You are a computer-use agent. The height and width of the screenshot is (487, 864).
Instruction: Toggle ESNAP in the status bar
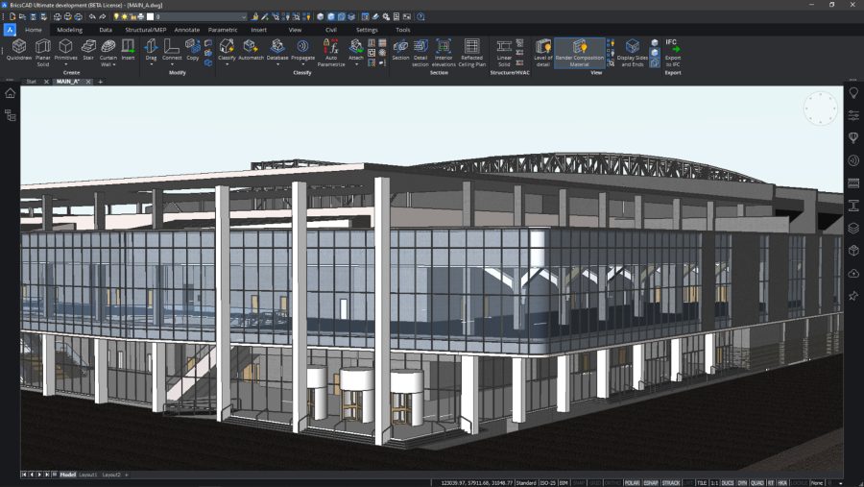(x=651, y=482)
